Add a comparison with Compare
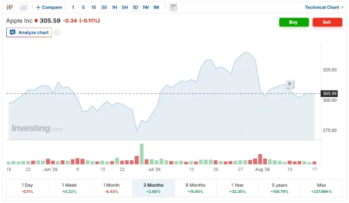The height and width of the screenshot is (203, 349). click(x=49, y=7)
